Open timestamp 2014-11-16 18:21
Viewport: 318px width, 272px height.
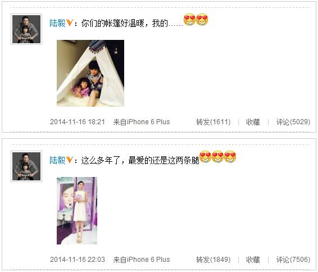78,122
